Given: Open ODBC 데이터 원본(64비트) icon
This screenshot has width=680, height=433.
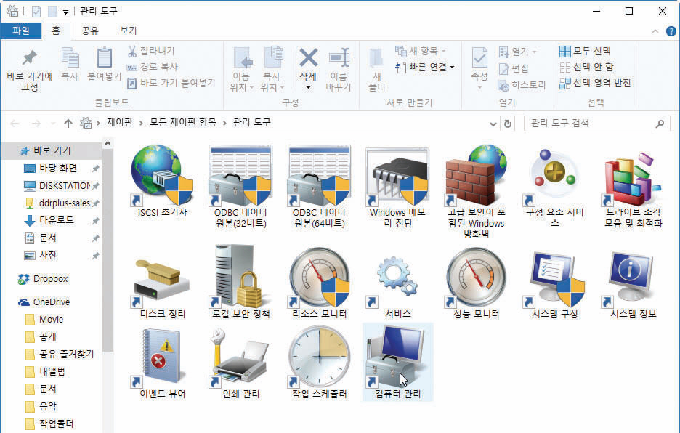Looking at the screenshot, I should tap(319, 187).
